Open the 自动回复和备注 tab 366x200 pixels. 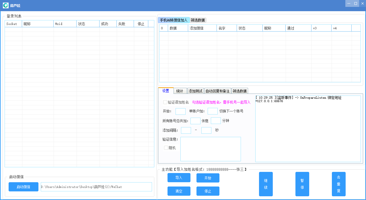click(x=218, y=91)
